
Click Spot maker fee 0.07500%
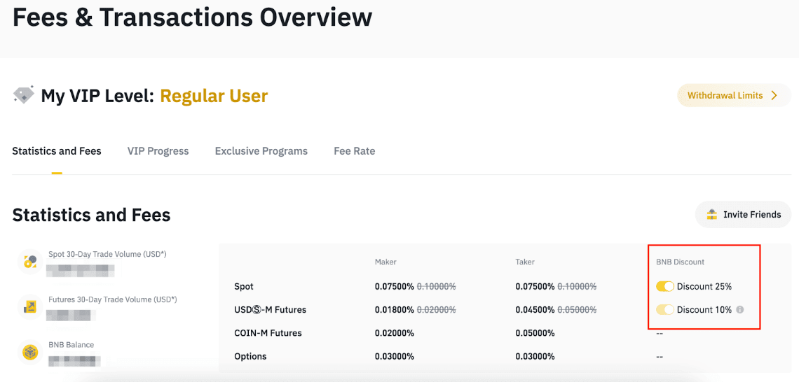[395, 286]
